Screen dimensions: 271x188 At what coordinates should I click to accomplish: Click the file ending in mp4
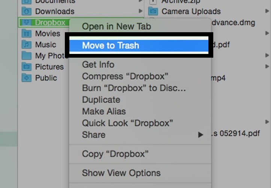pyautogui.click(x=219, y=78)
